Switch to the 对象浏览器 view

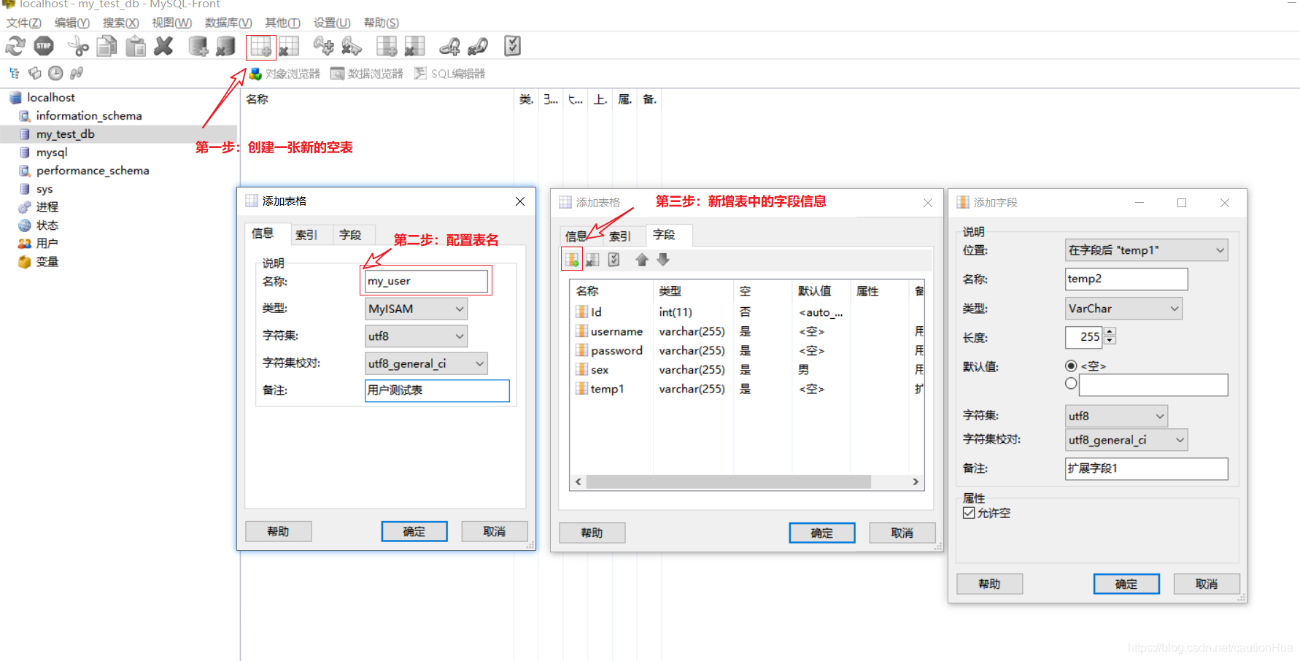(x=285, y=74)
